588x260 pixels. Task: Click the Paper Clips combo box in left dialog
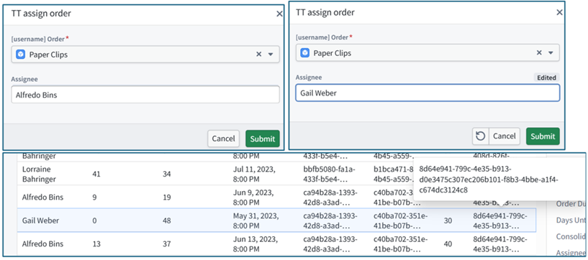[x=145, y=55]
